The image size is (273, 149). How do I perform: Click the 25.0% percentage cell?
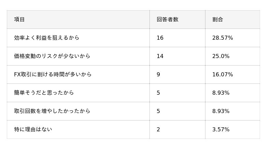click(x=221, y=56)
